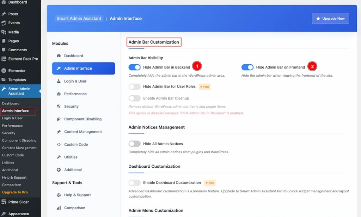The height and width of the screenshot is (217, 361).
Task: Enable Hide All Admin Notices switch
Action: (134, 143)
